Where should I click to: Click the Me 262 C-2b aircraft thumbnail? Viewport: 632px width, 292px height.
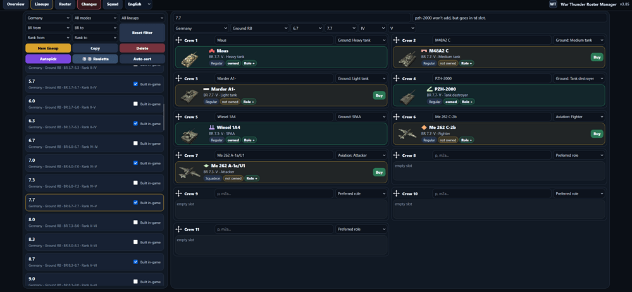click(x=408, y=135)
